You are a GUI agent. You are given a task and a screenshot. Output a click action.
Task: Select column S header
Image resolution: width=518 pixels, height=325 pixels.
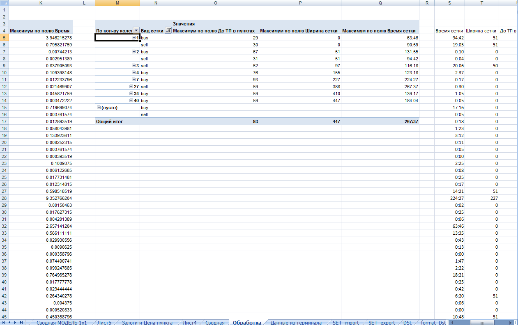click(x=449, y=3)
